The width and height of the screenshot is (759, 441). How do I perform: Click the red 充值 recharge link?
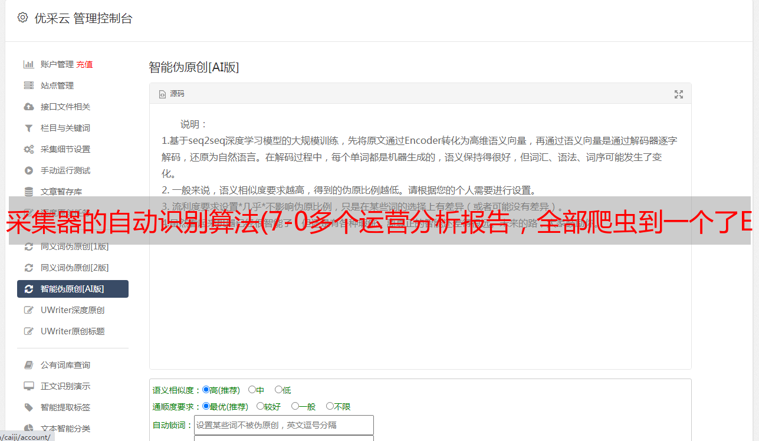pyautogui.click(x=84, y=64)
